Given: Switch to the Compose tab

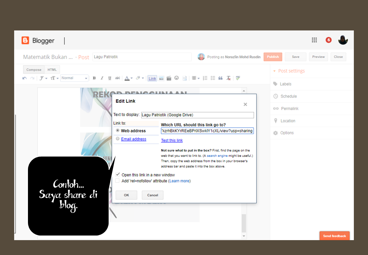Looking at the screenshot, I should coord(34,70).
